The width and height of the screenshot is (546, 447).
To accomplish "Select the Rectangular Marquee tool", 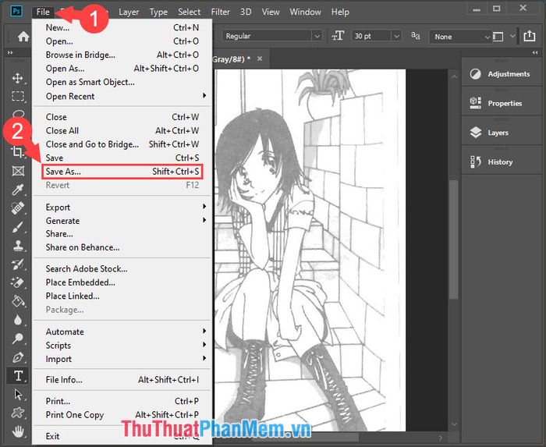I will click(18, 96).
